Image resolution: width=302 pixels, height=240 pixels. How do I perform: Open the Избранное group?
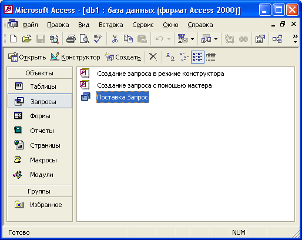[x=40, y=205]
